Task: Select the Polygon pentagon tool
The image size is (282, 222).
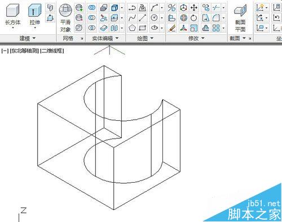Action: pos(132,28)
